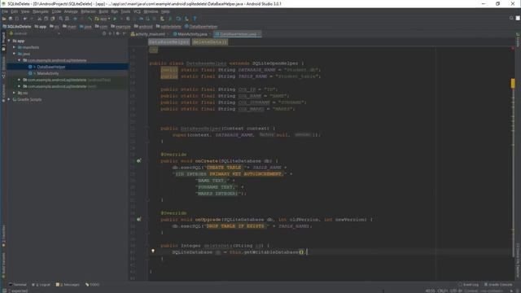Click the Find magnifier icon in toolbar
521x293 pixels.
[x=61, y=19]
